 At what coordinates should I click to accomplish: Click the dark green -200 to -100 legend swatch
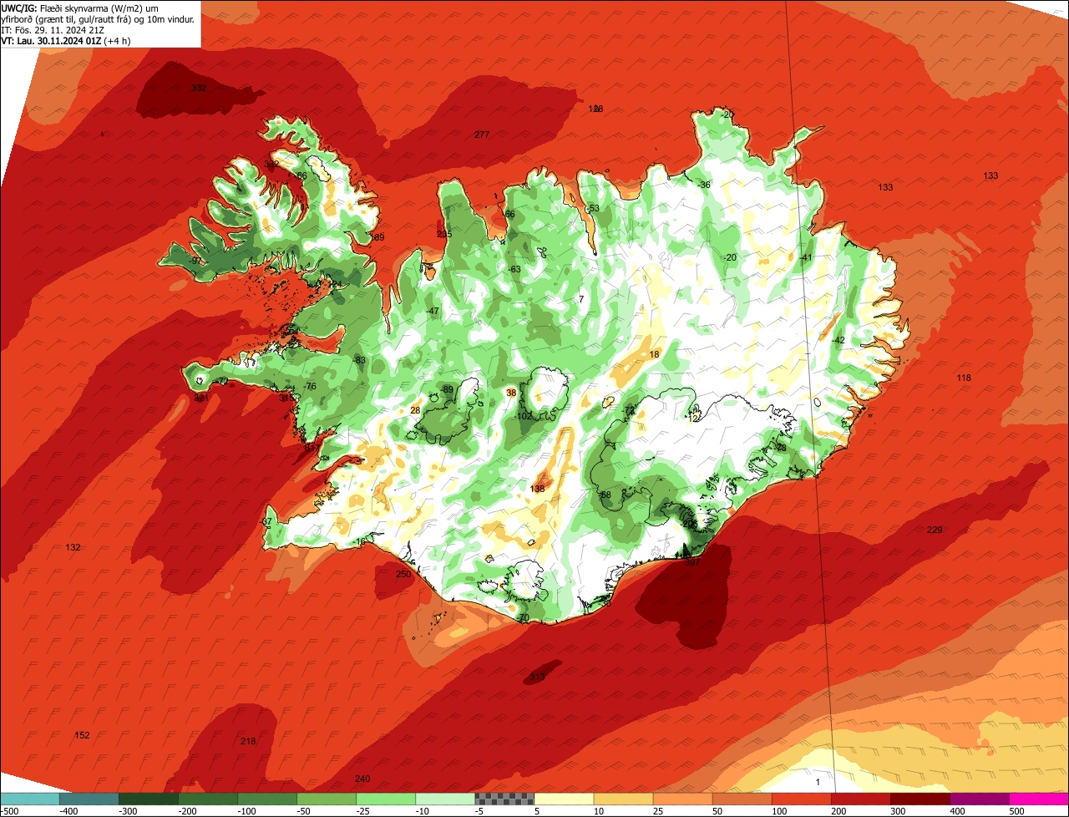(208, 799)
